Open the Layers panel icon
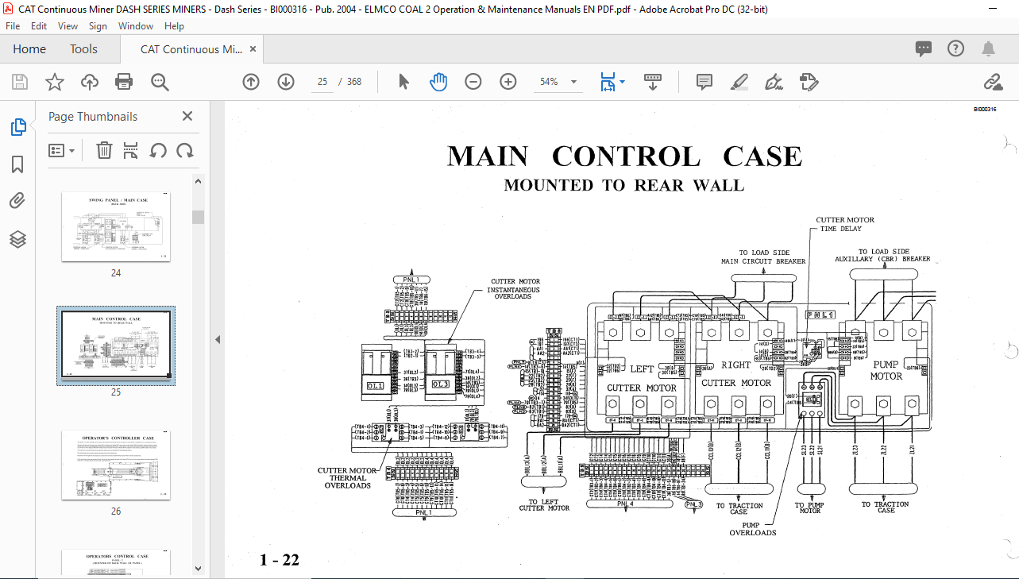Screen dimensions: 1019x579 (x=17, y=239)
